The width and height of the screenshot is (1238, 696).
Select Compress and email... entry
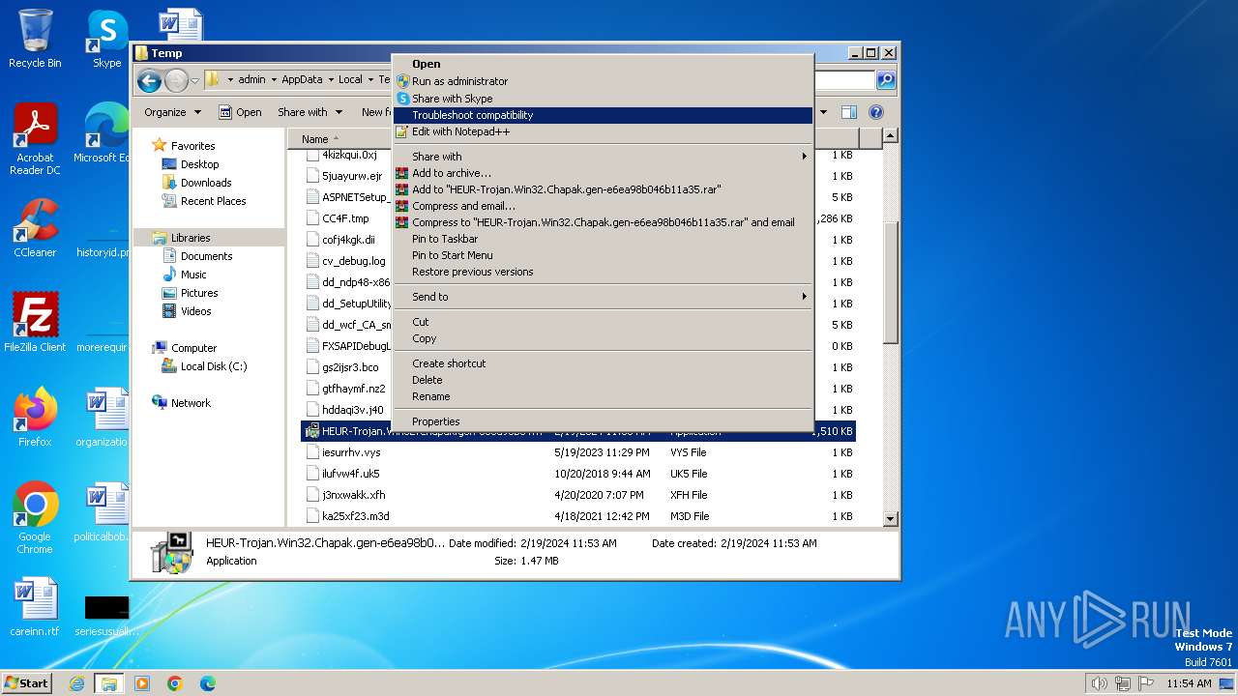click(x=603, y=206)
